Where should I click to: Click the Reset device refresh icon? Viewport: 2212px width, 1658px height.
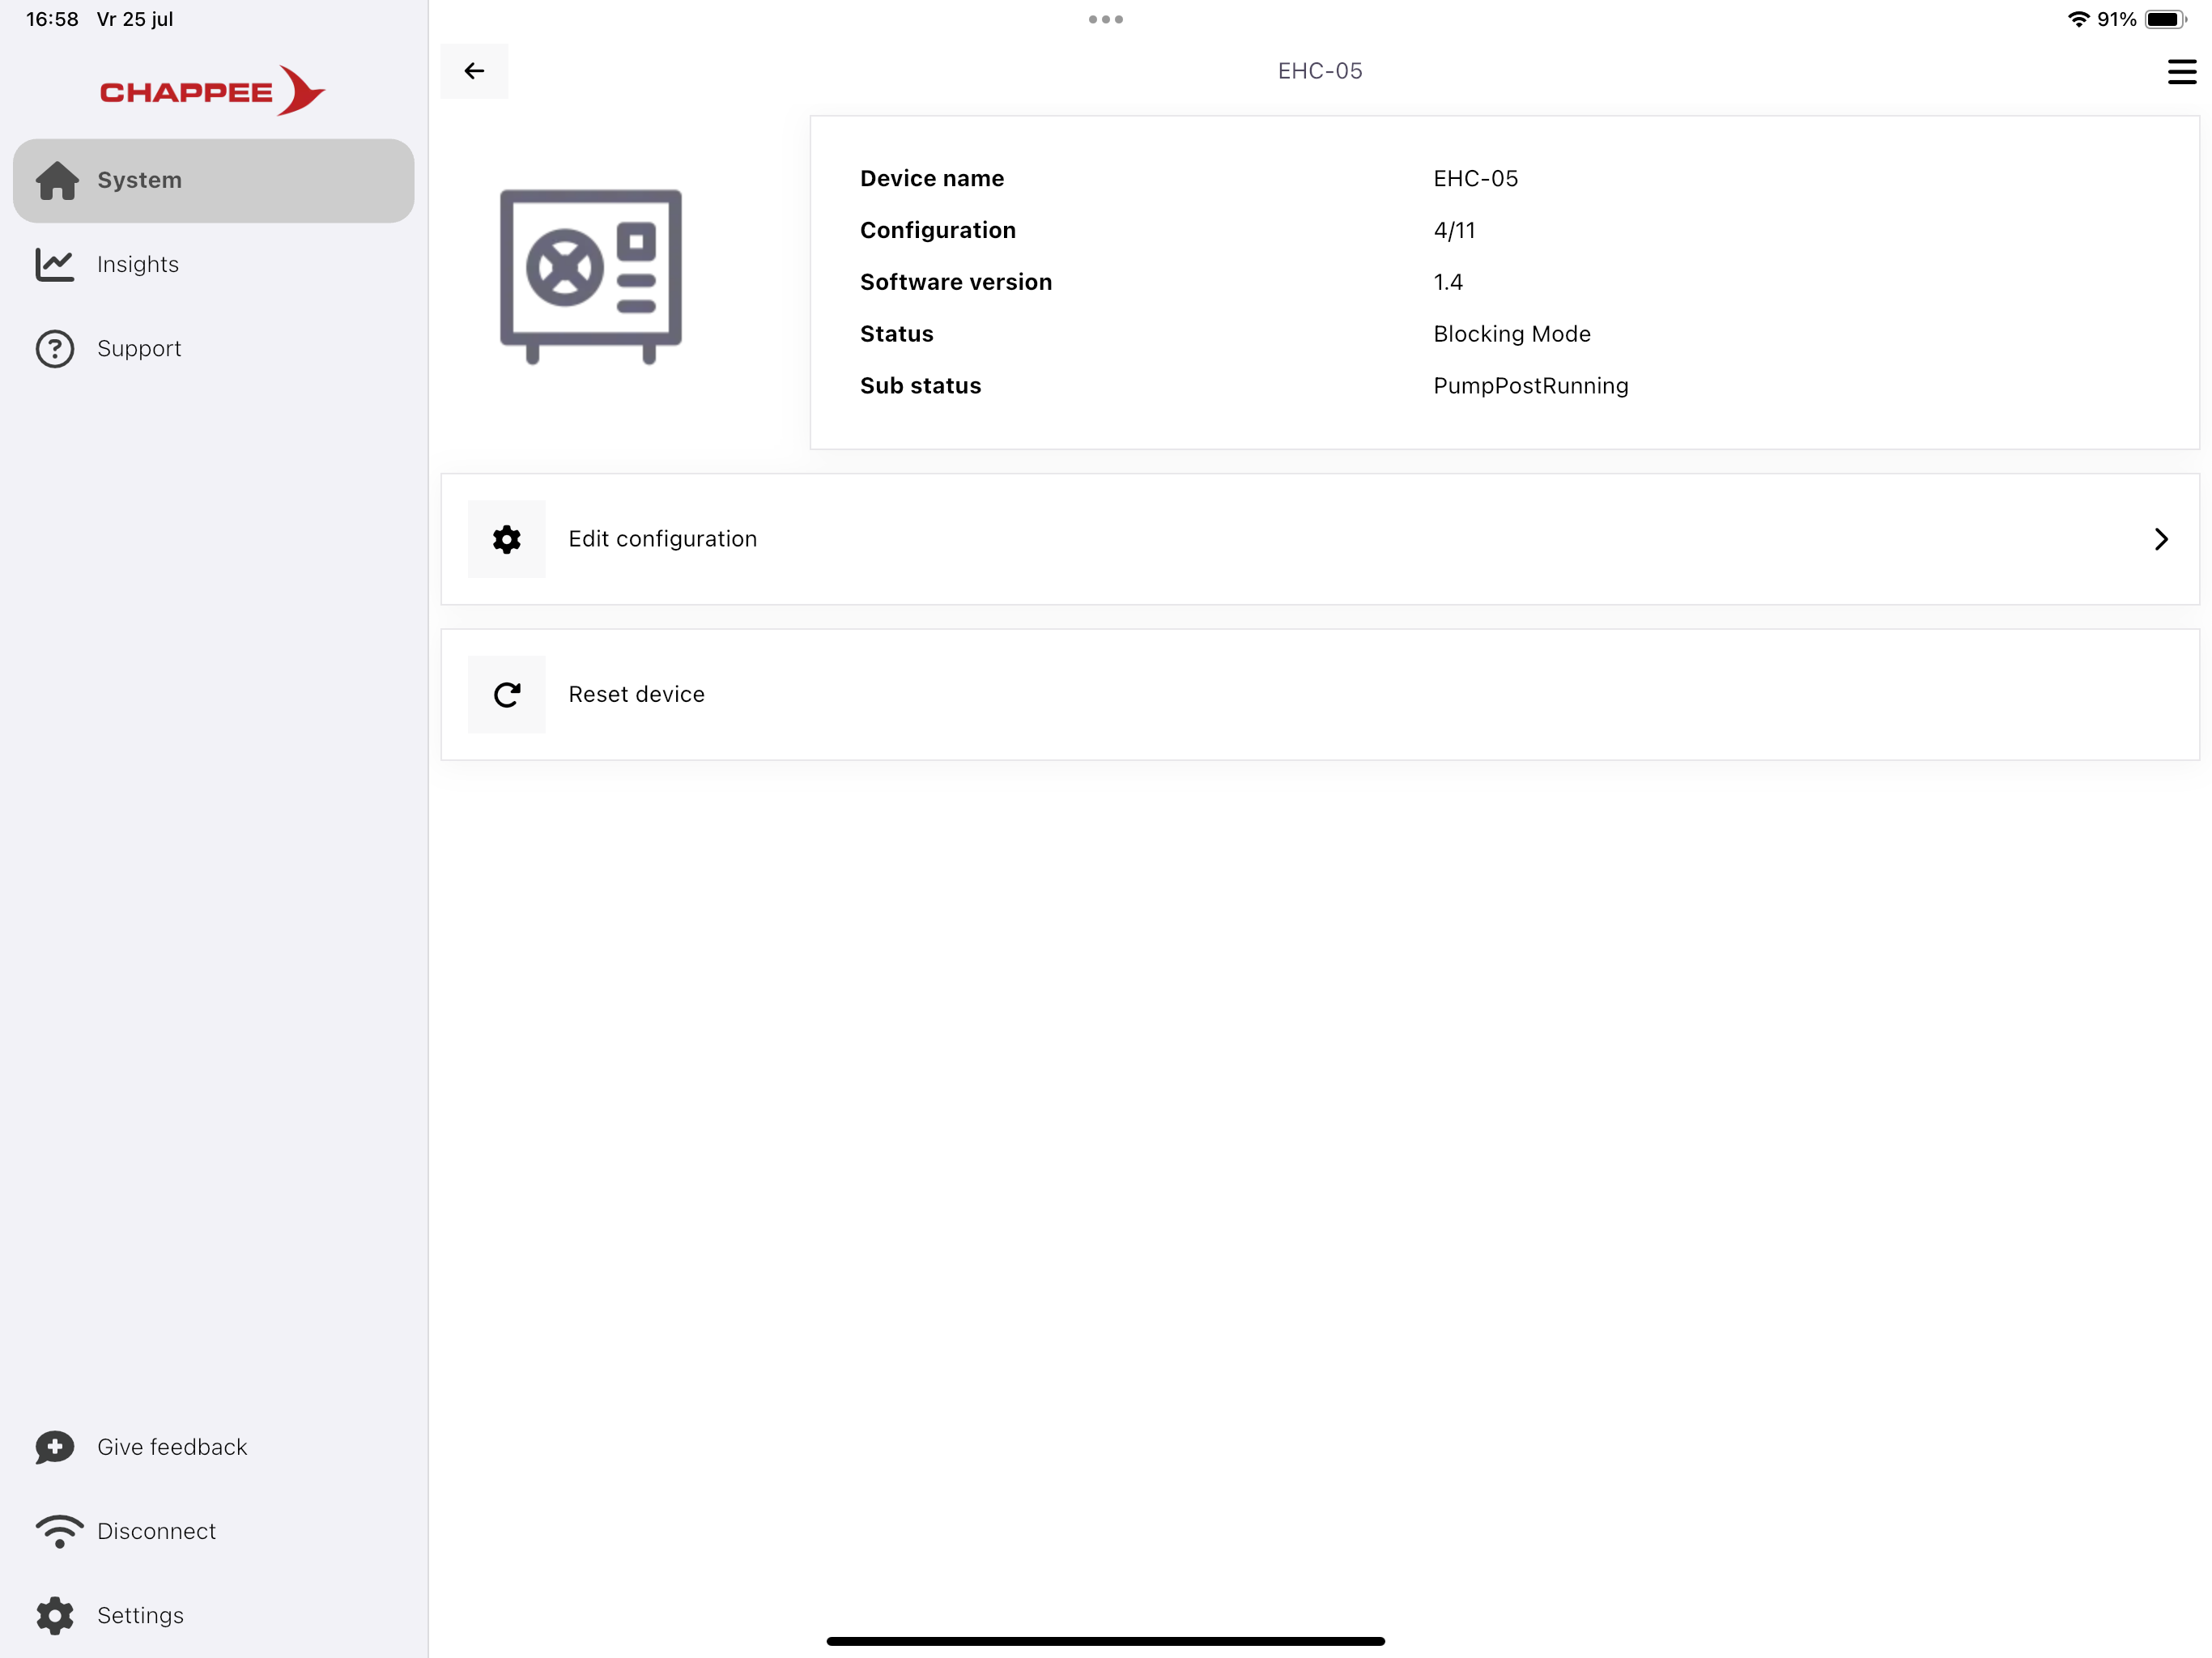point(507,695)
